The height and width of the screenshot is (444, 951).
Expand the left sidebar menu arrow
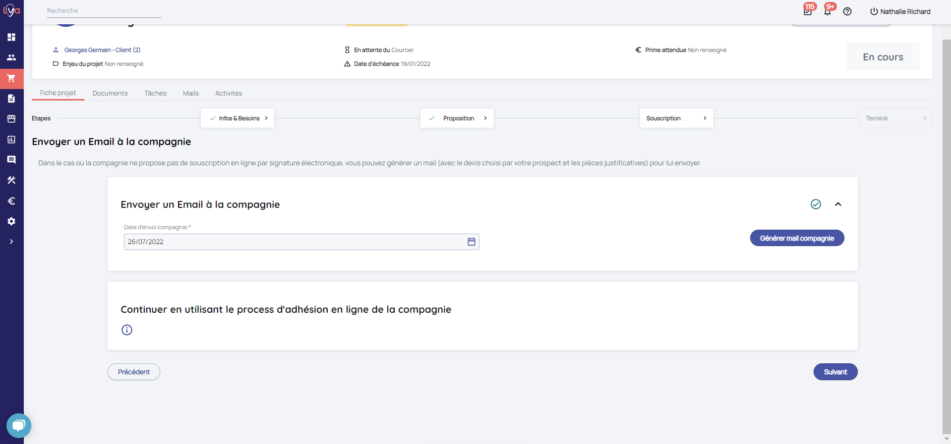coord(11,242)
